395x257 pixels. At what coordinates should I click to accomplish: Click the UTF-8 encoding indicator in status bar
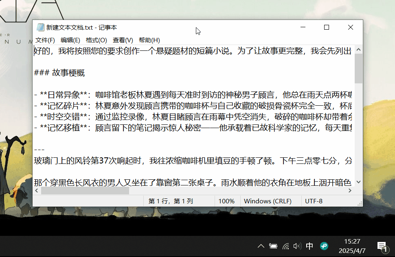tap(314, 201)
